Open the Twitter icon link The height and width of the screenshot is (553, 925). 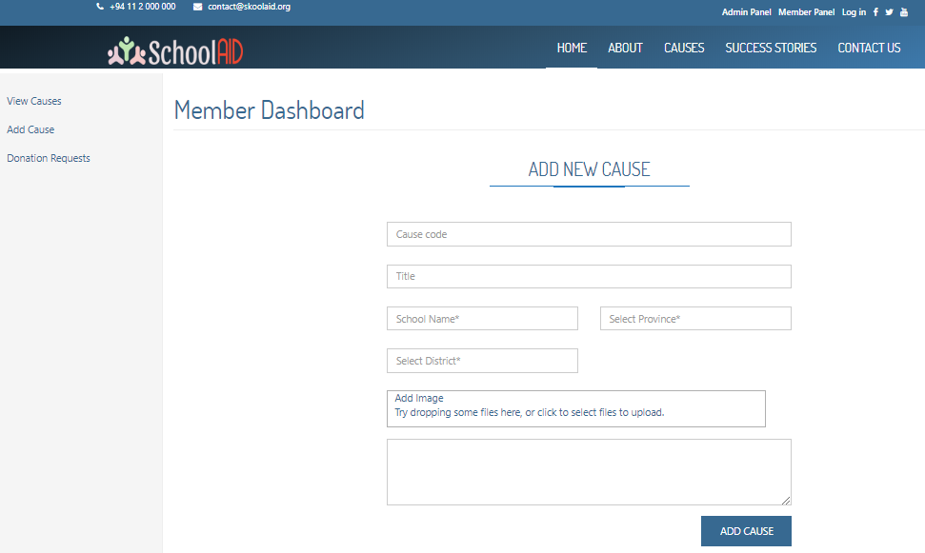(x=889, y=12)
